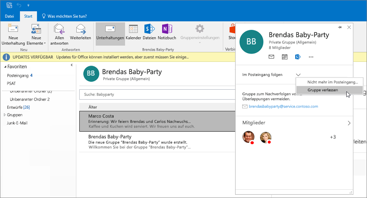Pin the group card popup
367x198 pixels.
[340, 27]
